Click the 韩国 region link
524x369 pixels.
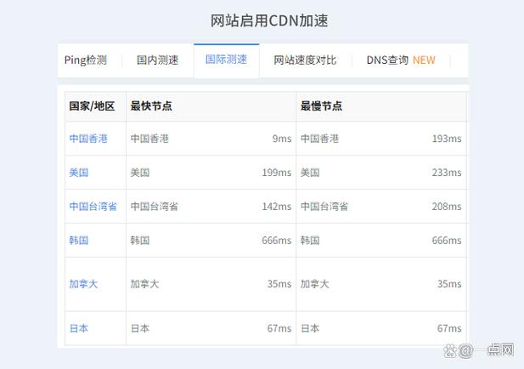79,241
